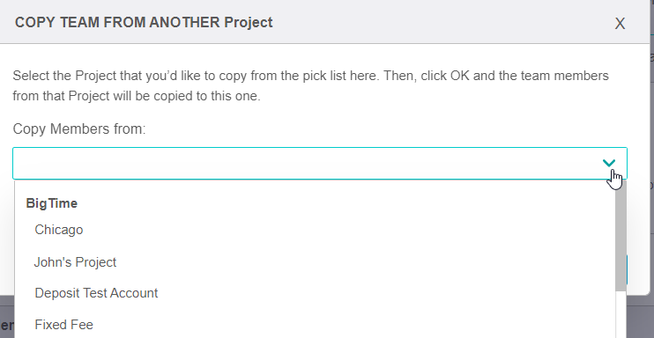The image size is (654, 338).
Task: Close the Copy Team dialog with X
Action: point(620,24)
